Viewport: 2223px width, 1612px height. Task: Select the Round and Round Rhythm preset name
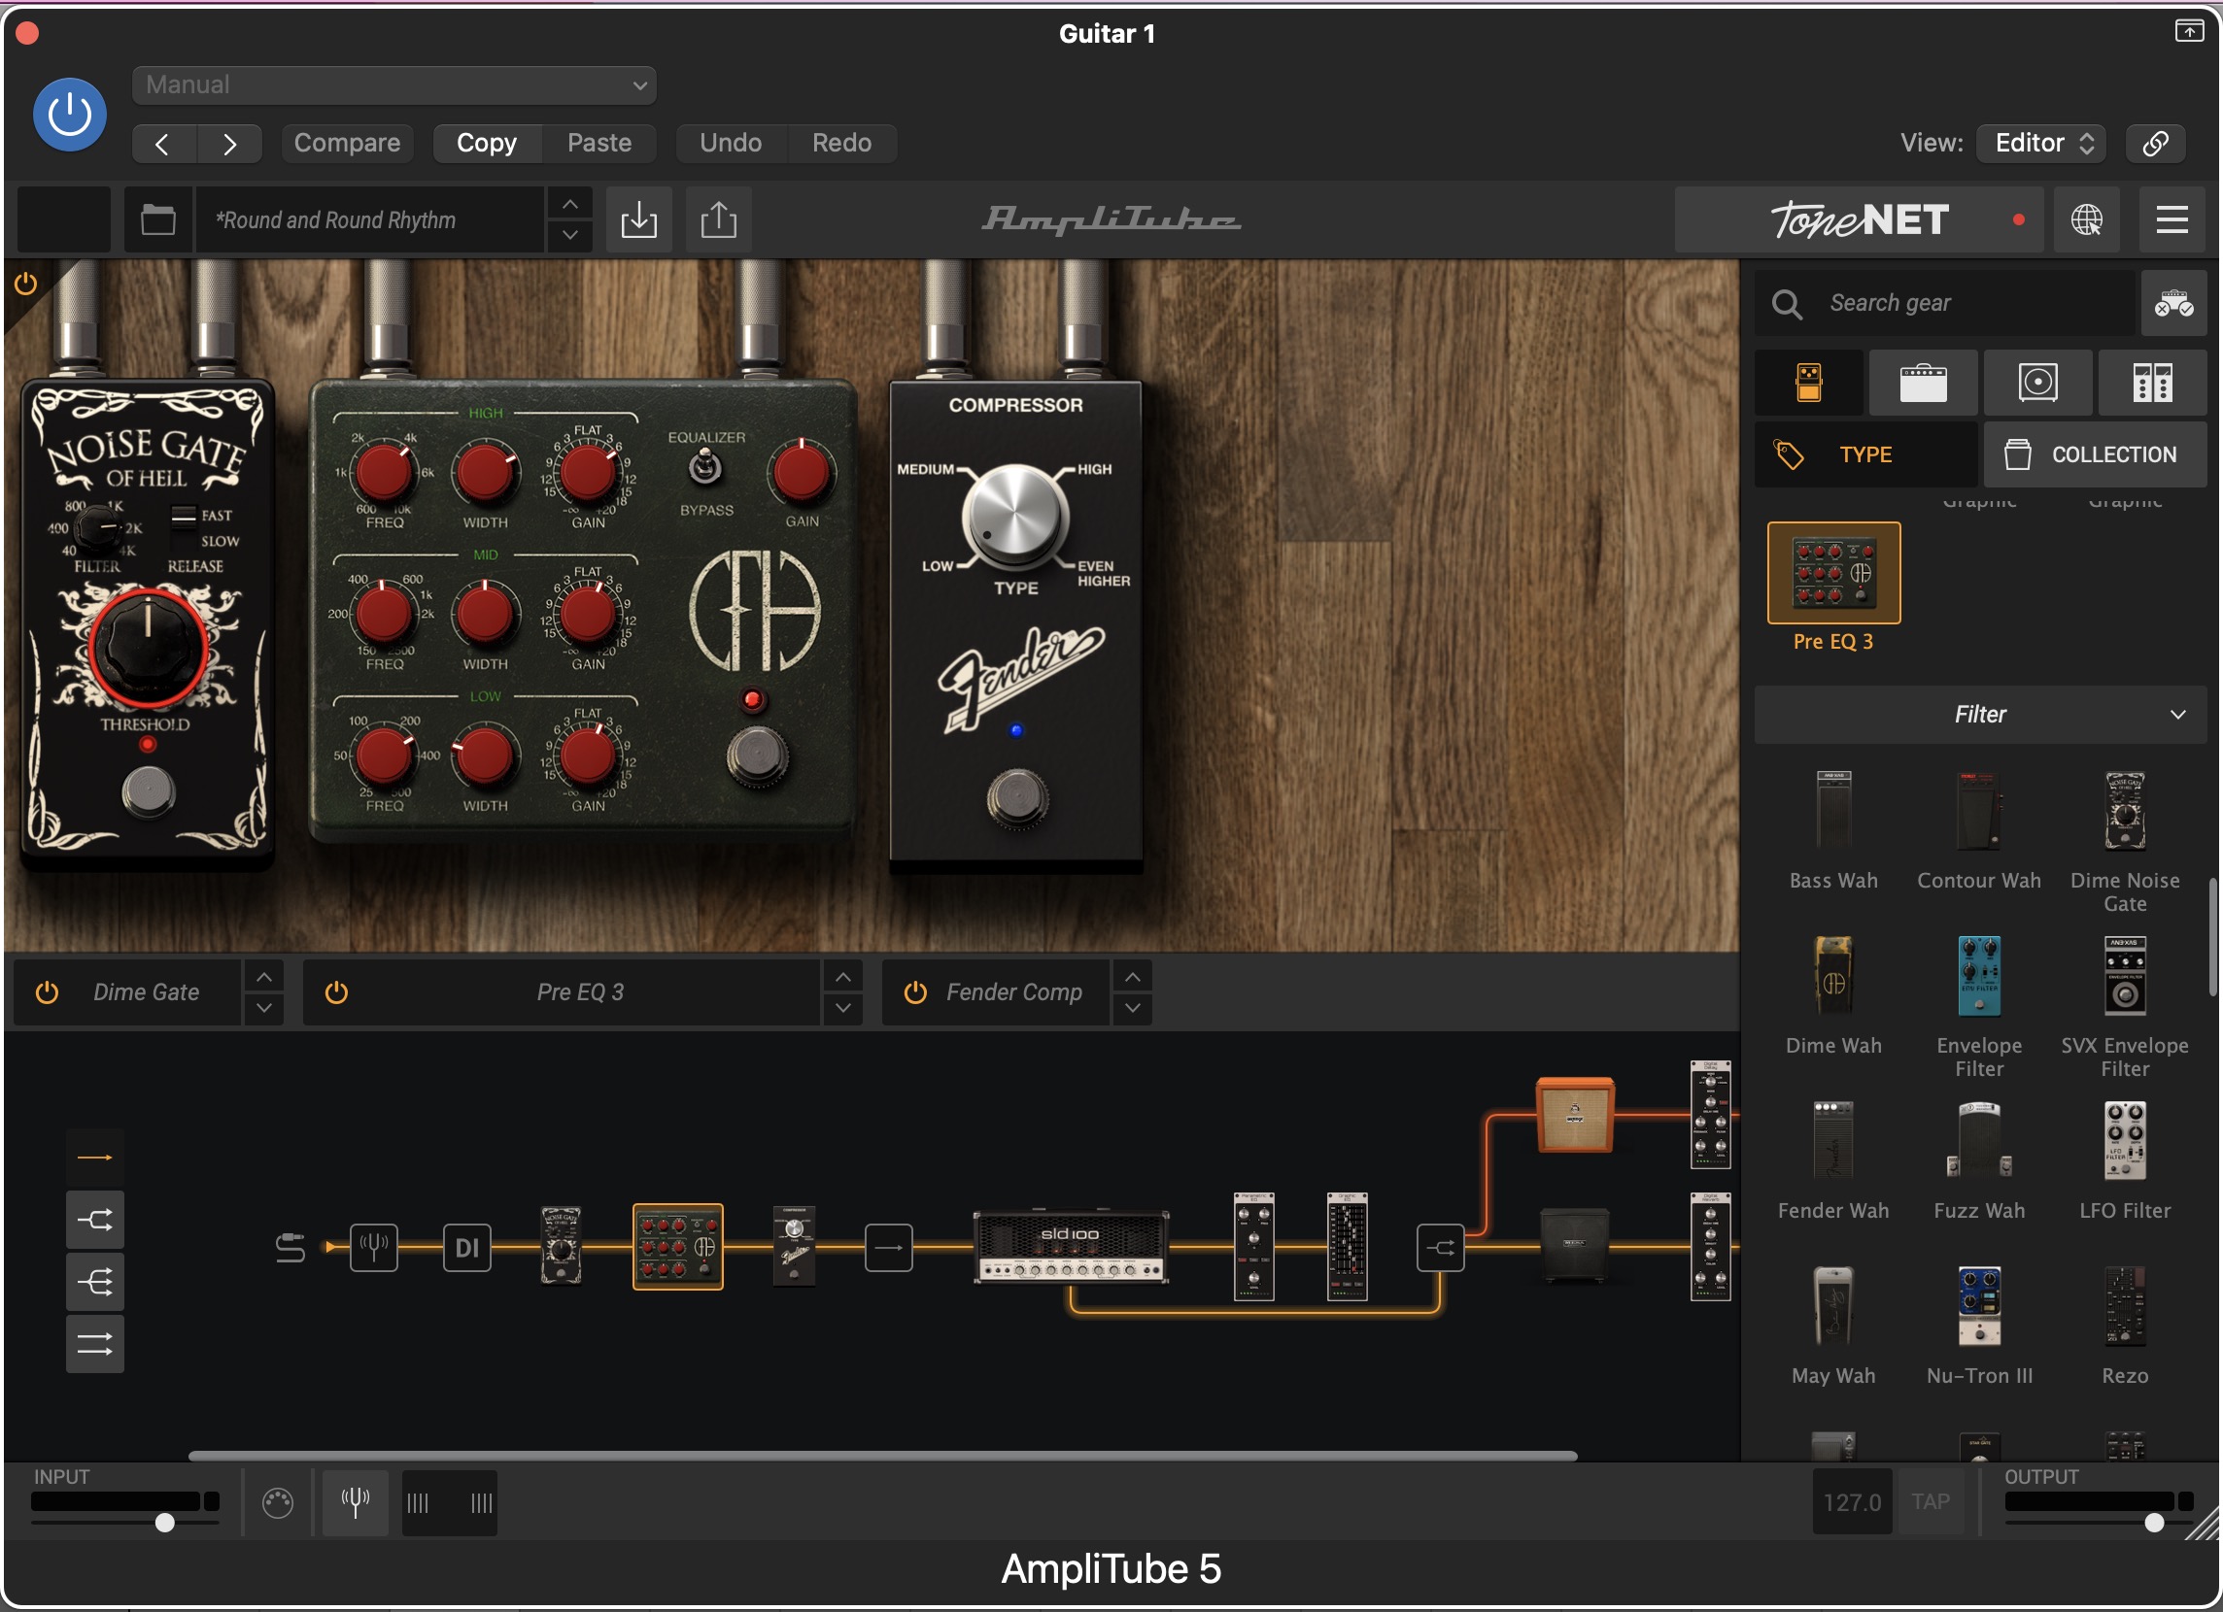[370, 219]
